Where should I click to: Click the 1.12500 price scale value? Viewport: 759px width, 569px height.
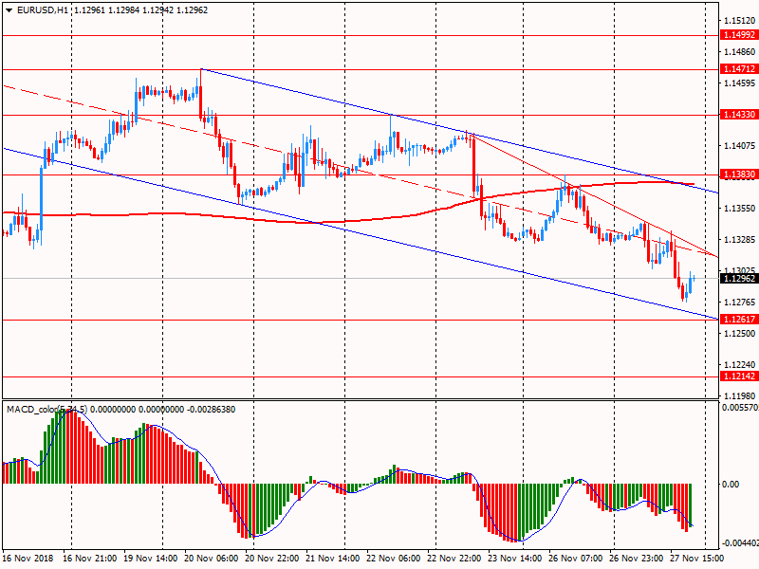(x=740, y=334)
